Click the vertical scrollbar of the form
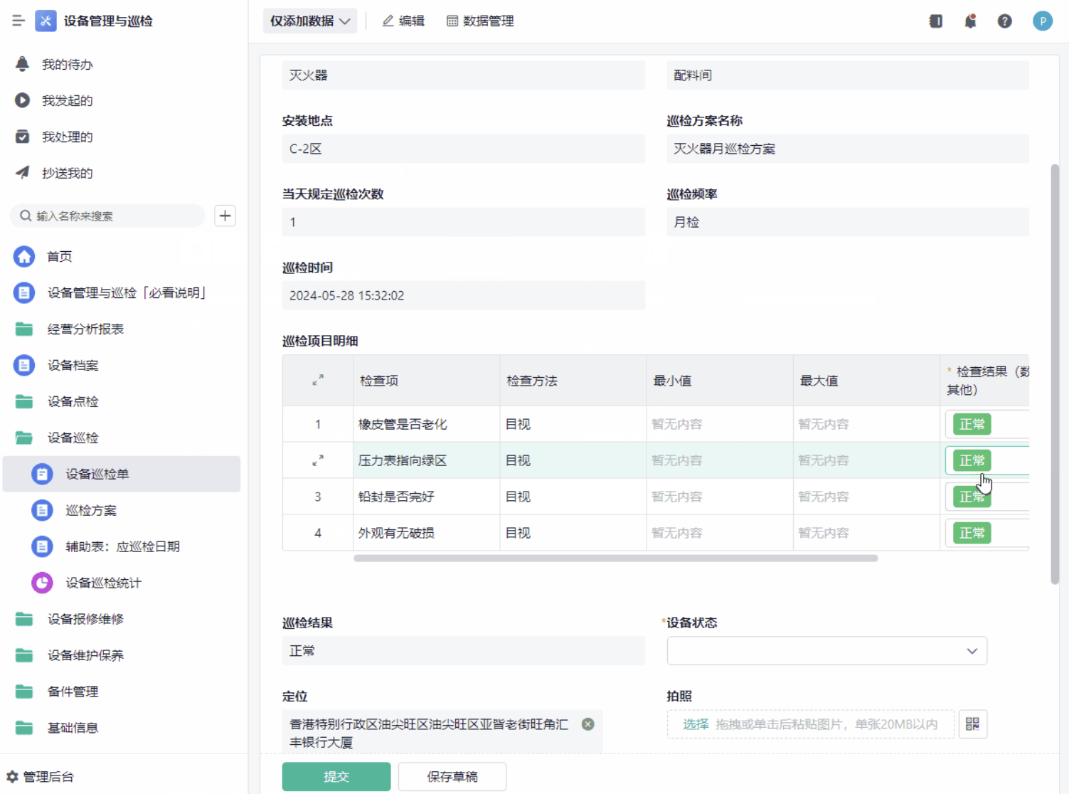1069x794 pixels. 1055,374
